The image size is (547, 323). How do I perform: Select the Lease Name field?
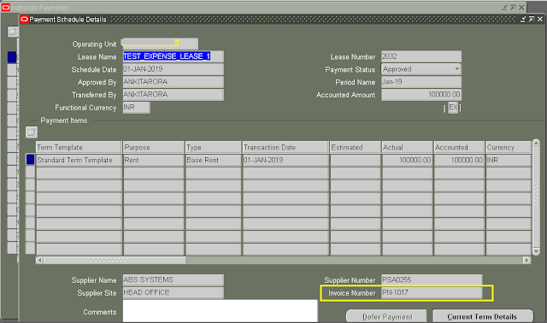point(173,56)
